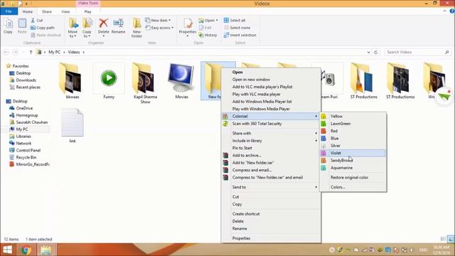Switch to the View ribbon tab
Image resolution: width=455 pixels, height=256 pixels.
pos(65,11)
